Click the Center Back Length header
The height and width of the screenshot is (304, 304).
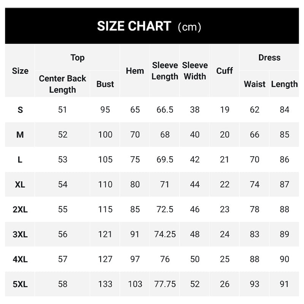pyautogui.click(x=63, y=84)
